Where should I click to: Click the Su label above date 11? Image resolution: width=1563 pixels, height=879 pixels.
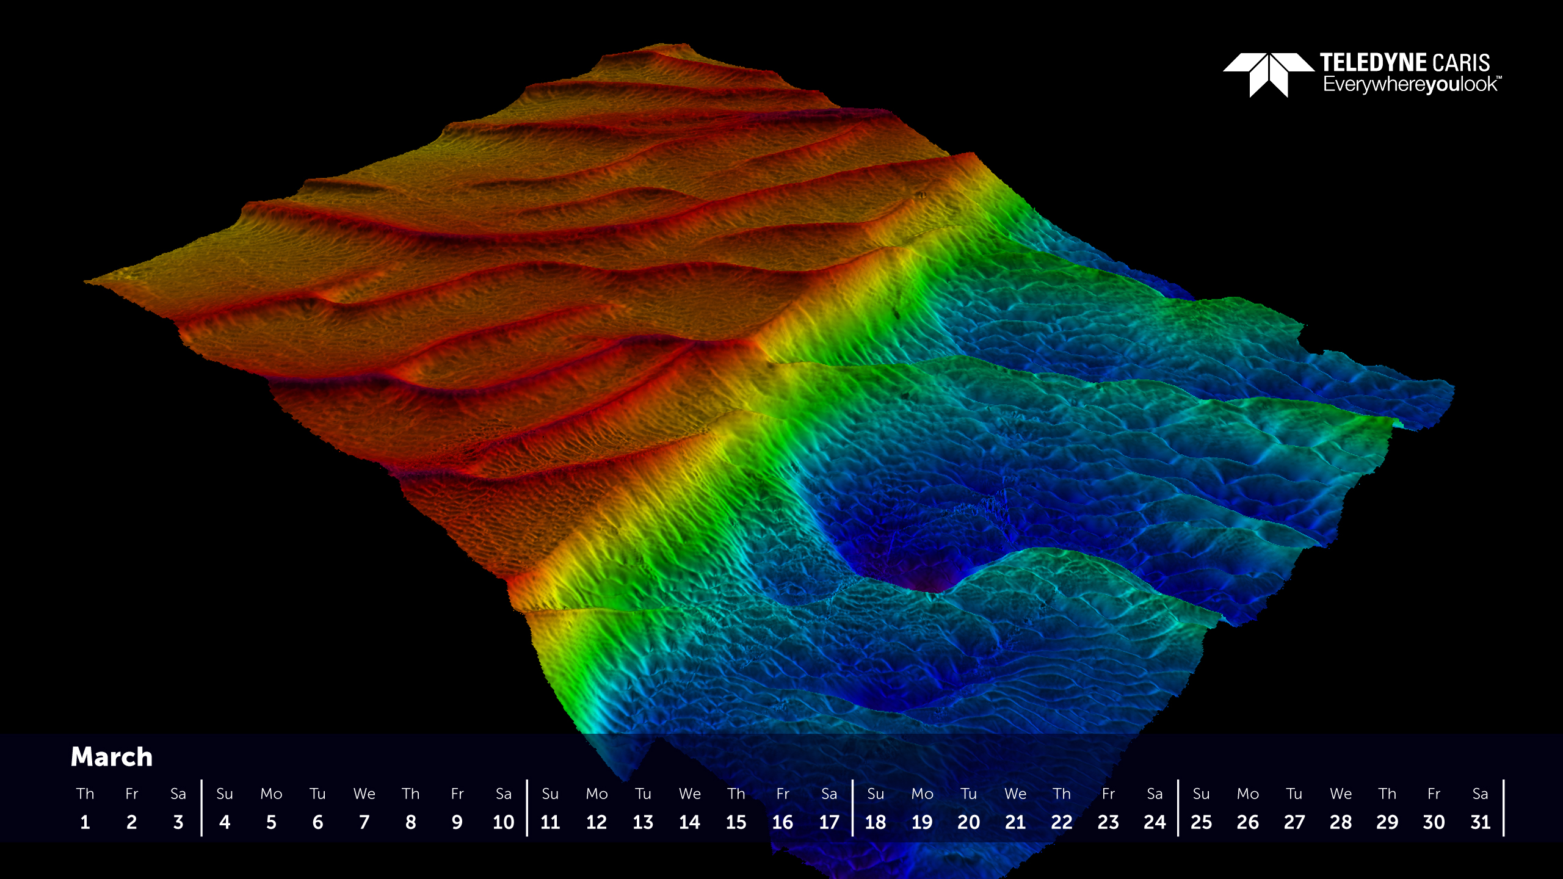pos(550,794)
